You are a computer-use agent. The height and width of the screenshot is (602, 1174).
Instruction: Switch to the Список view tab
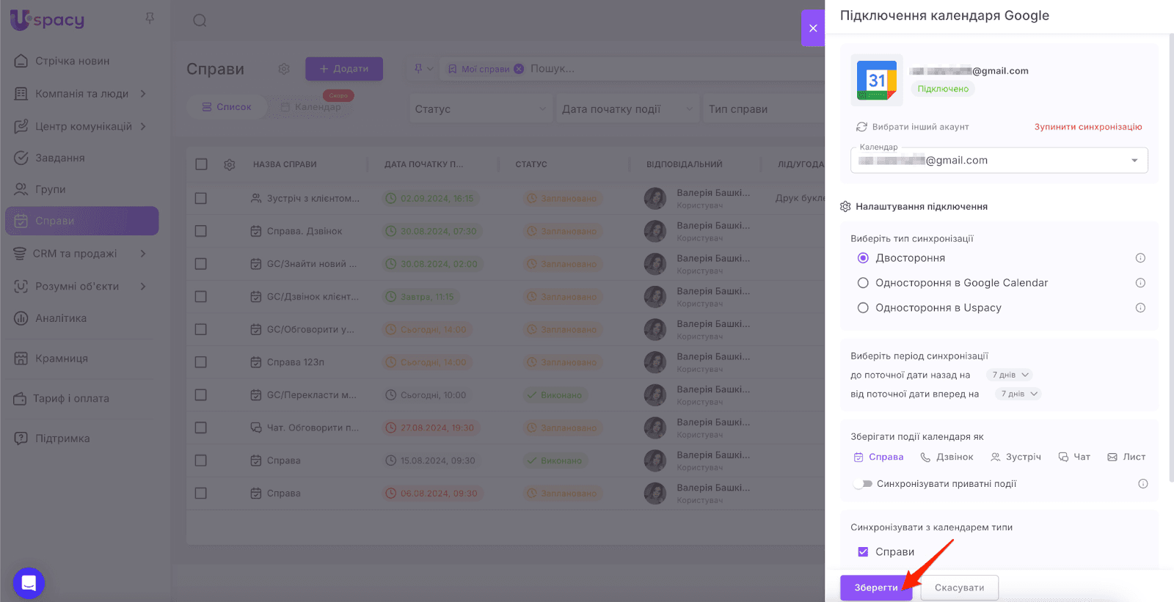(x=227, y=107)
